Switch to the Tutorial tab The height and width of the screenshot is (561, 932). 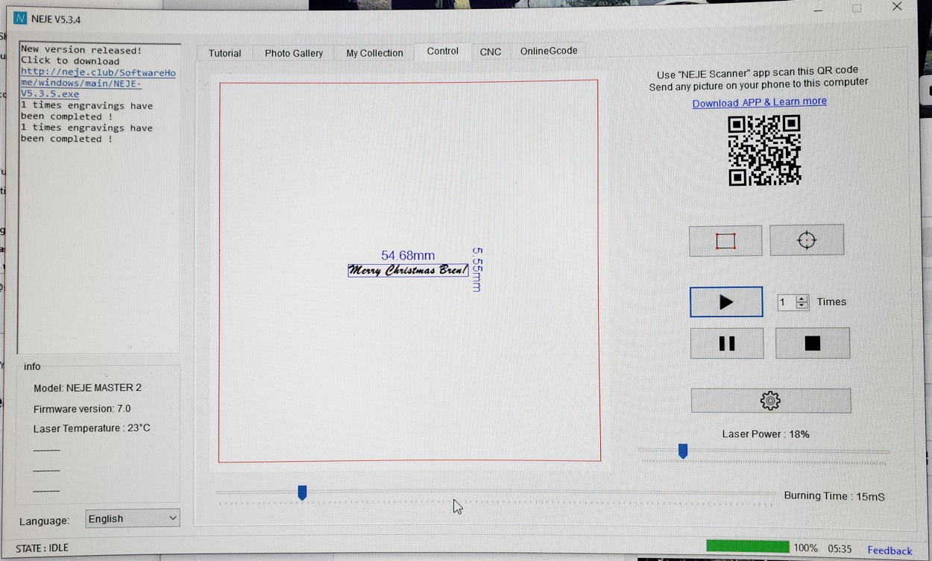click(224, 53)
